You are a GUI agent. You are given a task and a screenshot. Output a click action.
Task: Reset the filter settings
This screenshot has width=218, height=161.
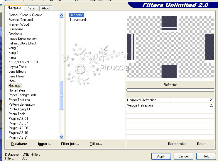[202, 144]
